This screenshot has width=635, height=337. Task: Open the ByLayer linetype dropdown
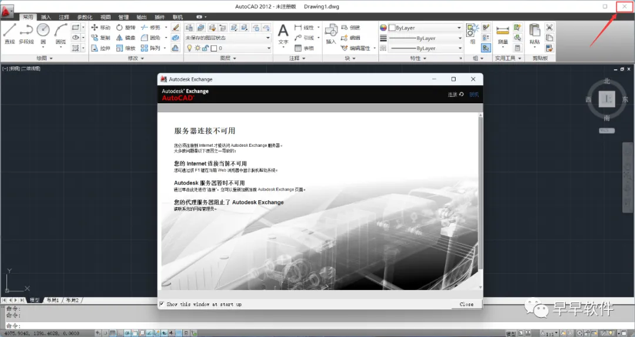coord(425,48)
